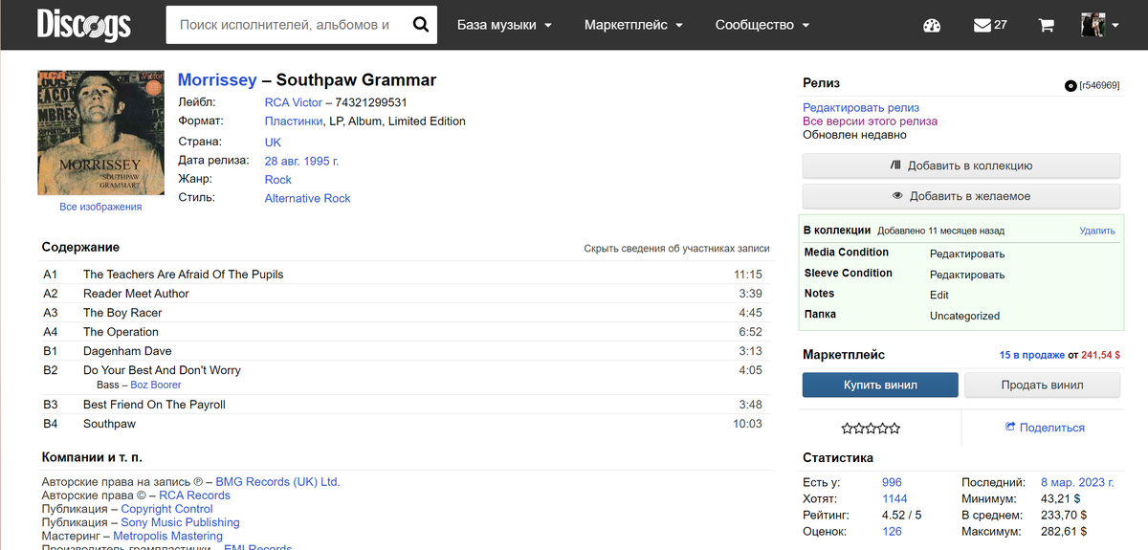
Task: Click the vinyl disc release ID icon
Action: 1071,85
